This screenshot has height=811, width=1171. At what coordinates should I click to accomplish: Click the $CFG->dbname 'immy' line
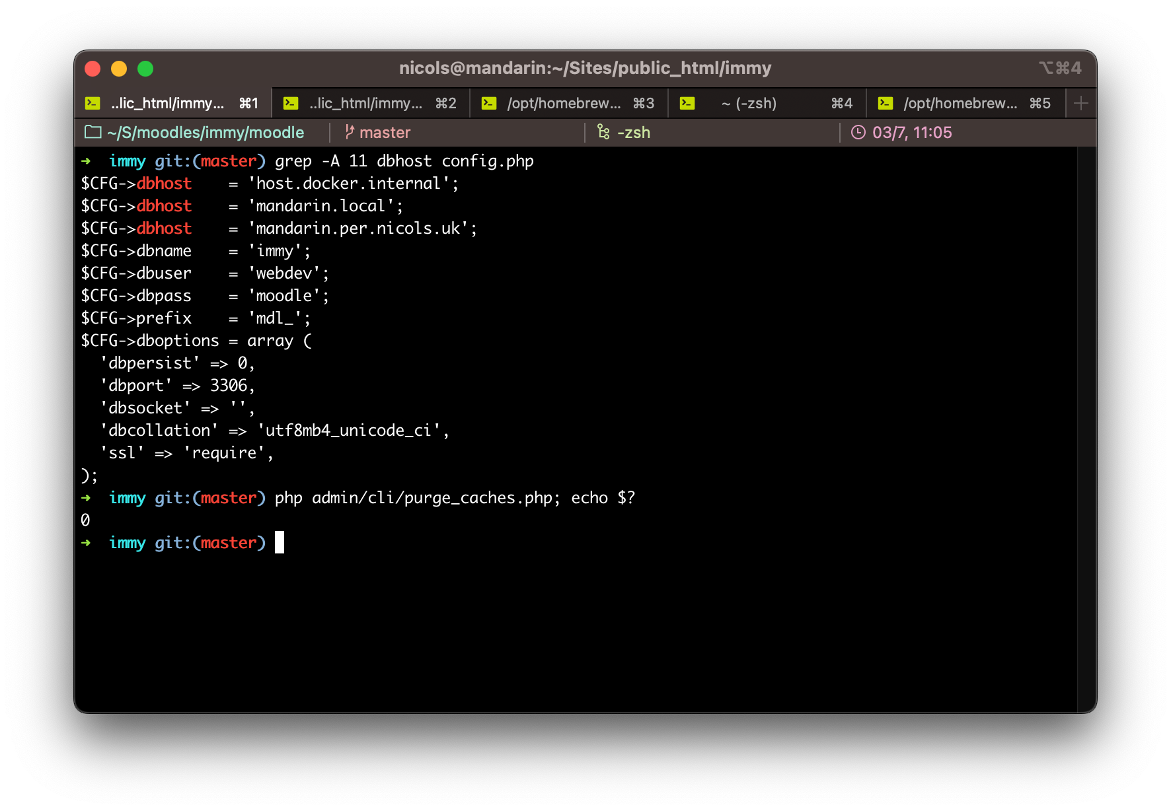click(x=196, y=251)
